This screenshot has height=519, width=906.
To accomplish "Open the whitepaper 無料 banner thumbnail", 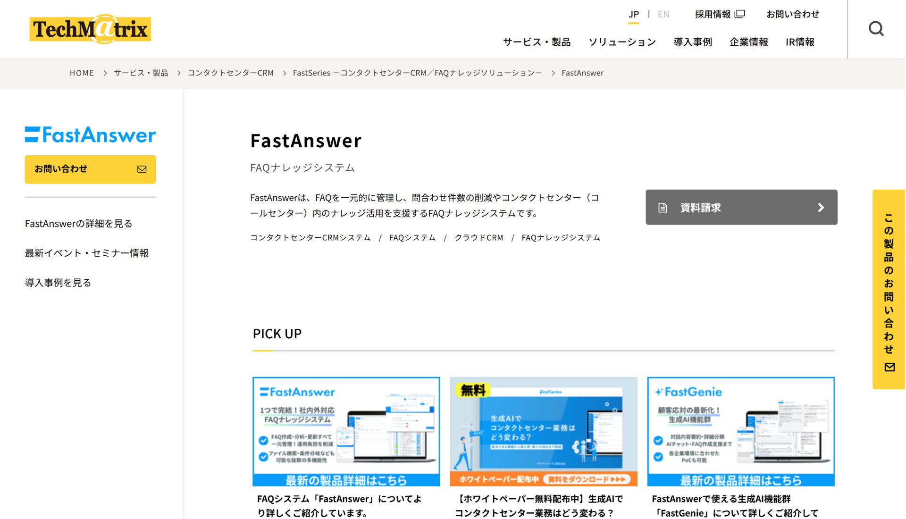I will pos(543,432).
